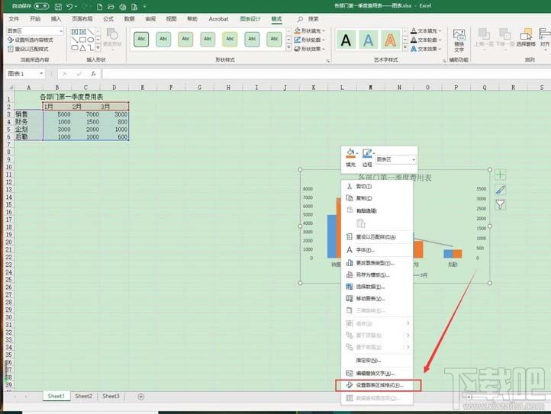Switch to the 开始 (Home) ribbon tab
The width and height of the screenshot is (551, 414).
pos(35,19)
